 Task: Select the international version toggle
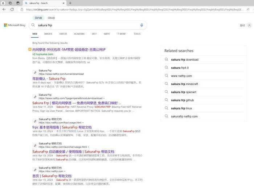point(51,18)
